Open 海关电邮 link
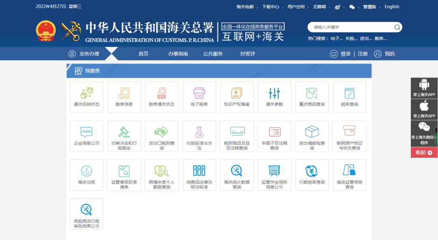The width and height of the screenshot is (438, 240). tap(245, 7)
